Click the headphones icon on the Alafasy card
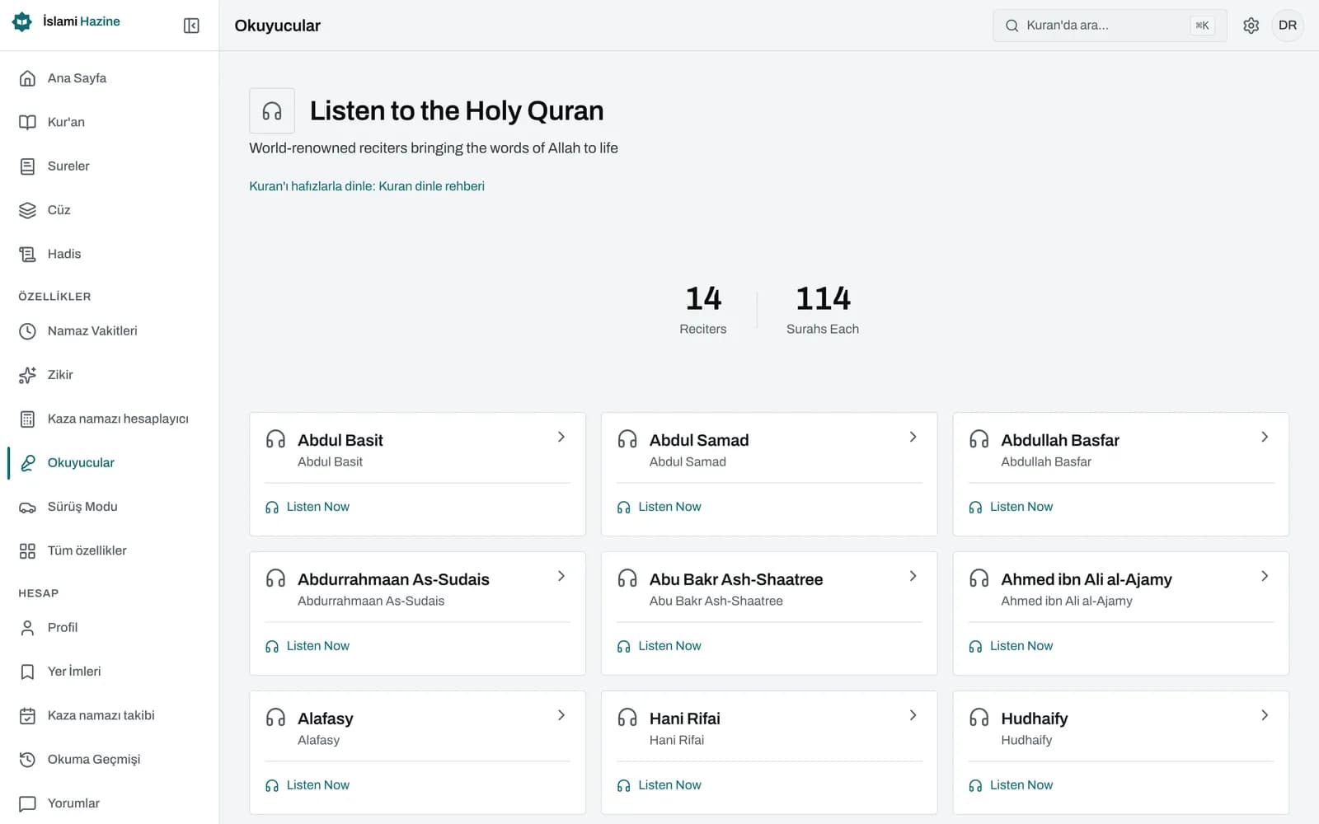The width and height of the screenshot is (1319, 824). coord(275,718)
